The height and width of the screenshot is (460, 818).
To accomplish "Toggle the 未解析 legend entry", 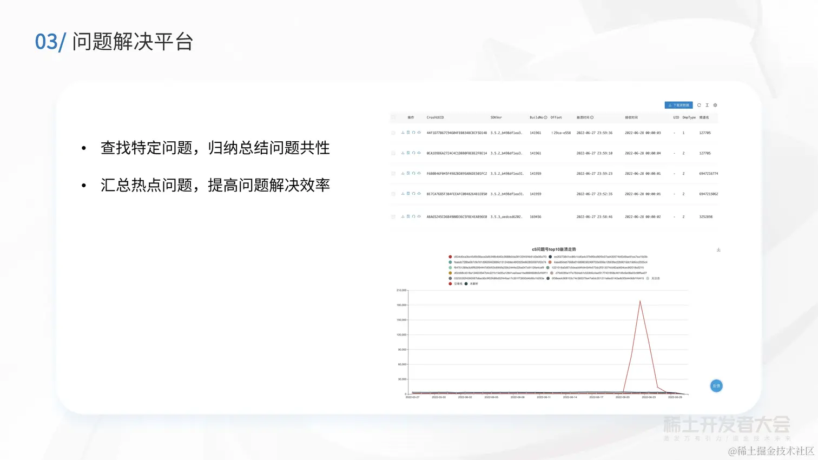I will coord(471,284).
